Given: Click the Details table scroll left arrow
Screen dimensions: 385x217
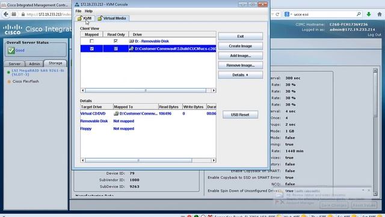Looking at the screenshot, I should click(x=83, y=160).
